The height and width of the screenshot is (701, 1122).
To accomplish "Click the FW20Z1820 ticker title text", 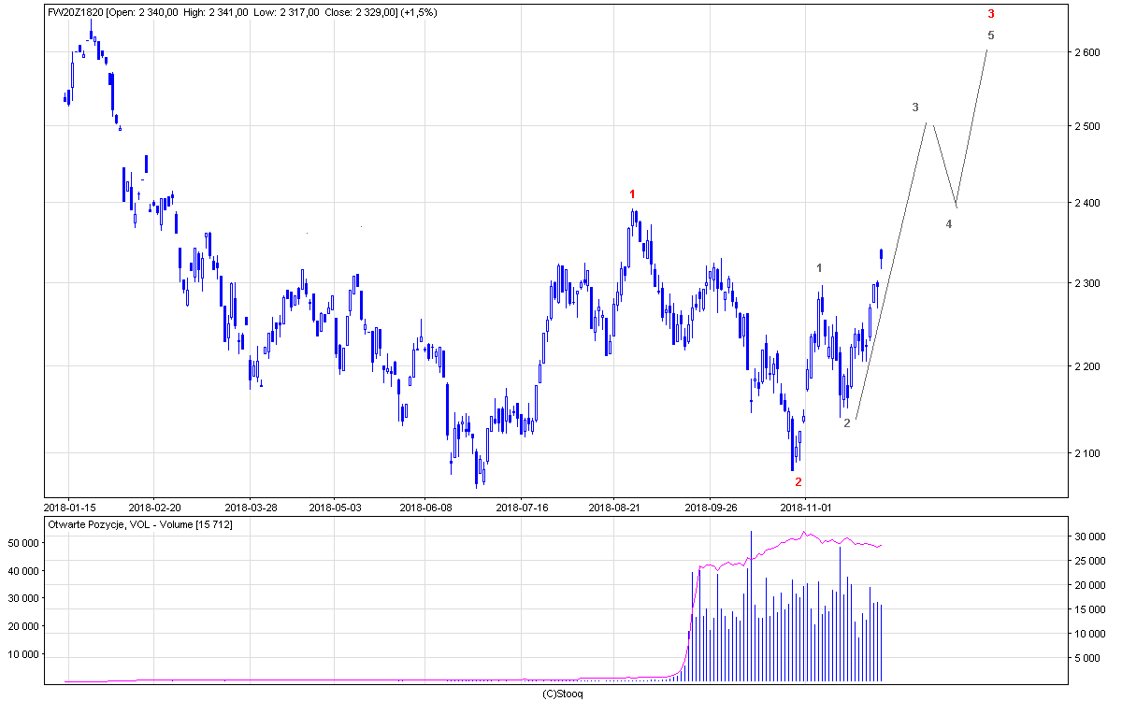I will click(76, 13).
